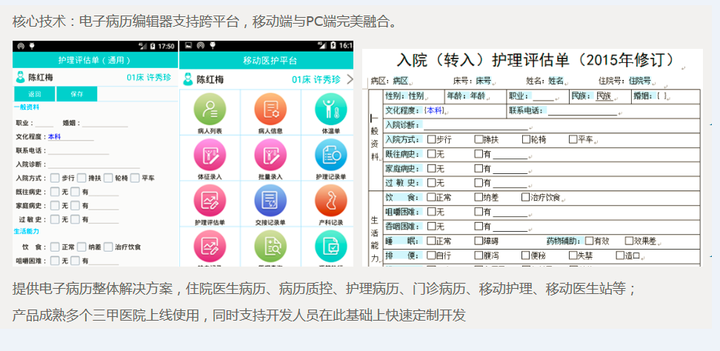Check 步行 checkbox in mobile assessment form
The width and height of the screenshot is (720, 351).
pos(55,178)
